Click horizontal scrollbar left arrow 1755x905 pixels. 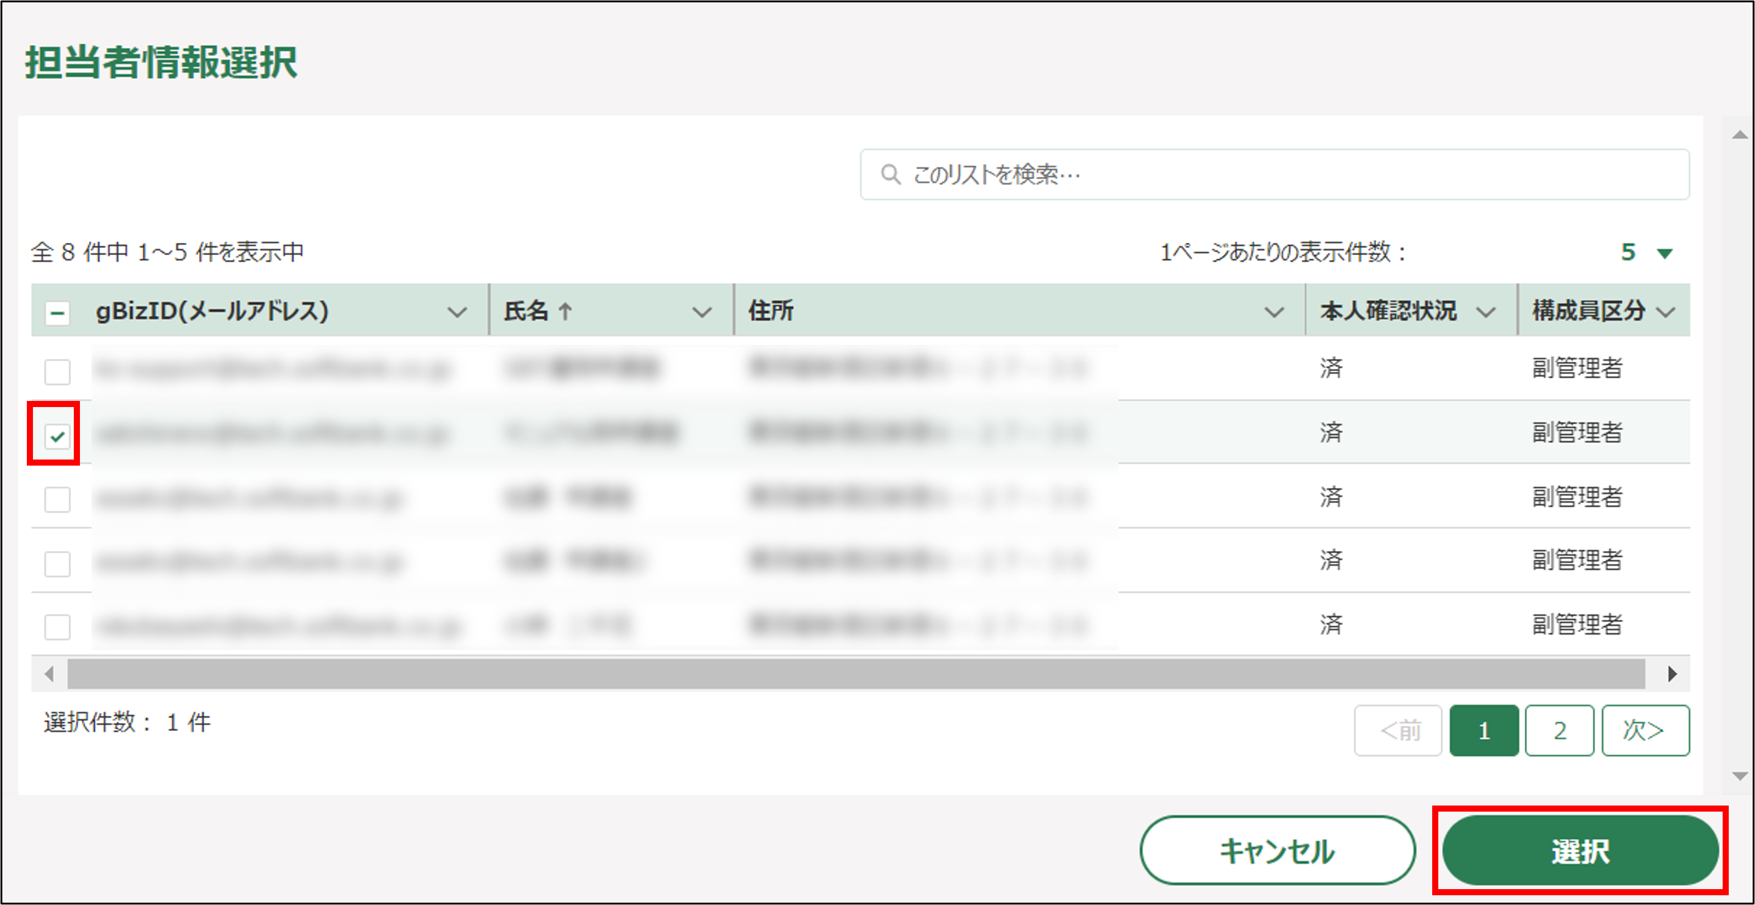[49, 674]
